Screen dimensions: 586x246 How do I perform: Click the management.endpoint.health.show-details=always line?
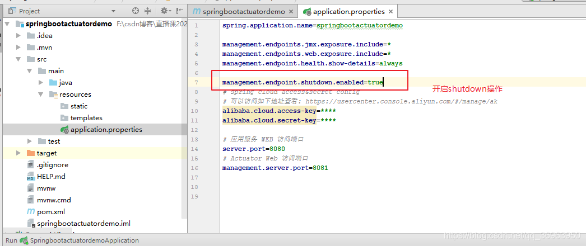(313, 63)
